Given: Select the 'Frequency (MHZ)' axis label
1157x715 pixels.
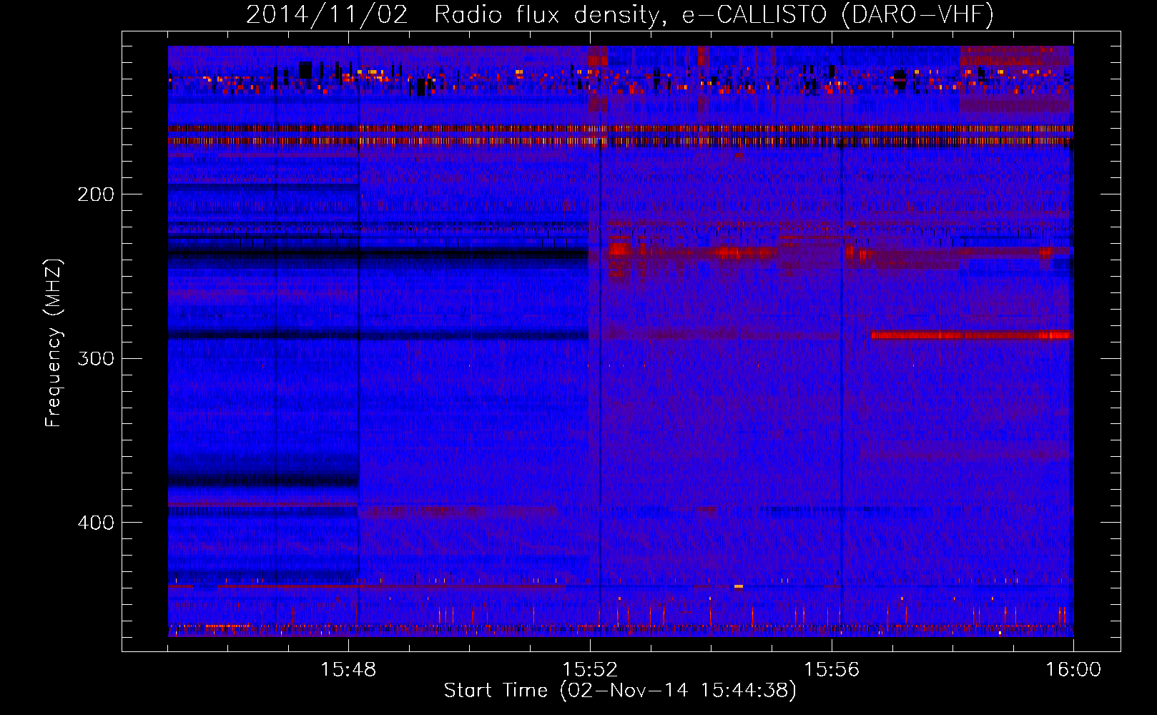Looking at the screenshot, I should [x=54, y=343].
